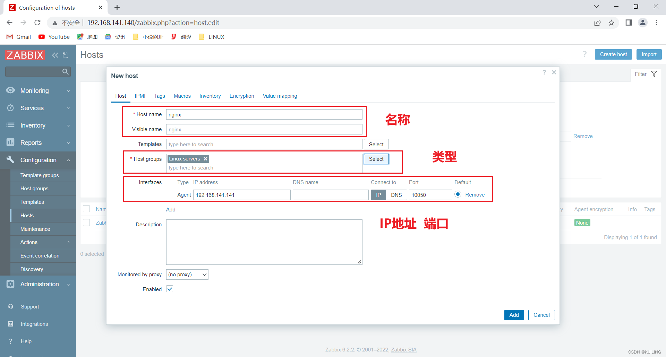Click the sidebar search magnifier icon
This screenshot has height=357, width=666.
65,72
